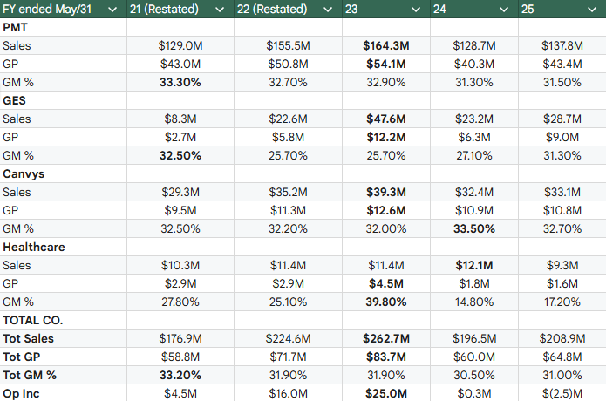The height and width of the screenshot is (401, 606).
Task: Select the GES section header cell
Action: [x=64, y=100]
